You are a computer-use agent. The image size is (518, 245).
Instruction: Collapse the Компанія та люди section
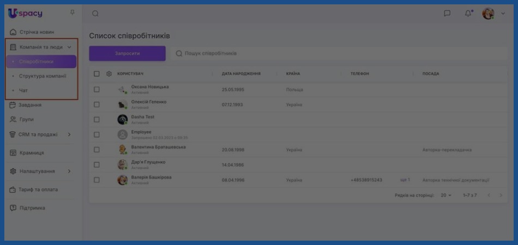69,47
